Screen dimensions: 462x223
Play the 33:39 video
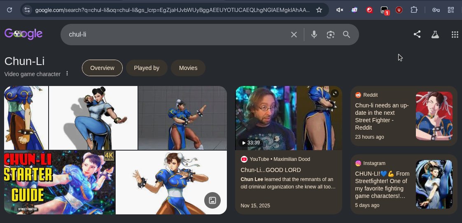click(251, 143)
